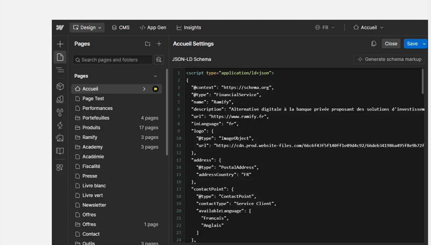The width and height of the screenshot is (431, 245).
Task: Open the Add Elements panel
Action: pos(60,44)
